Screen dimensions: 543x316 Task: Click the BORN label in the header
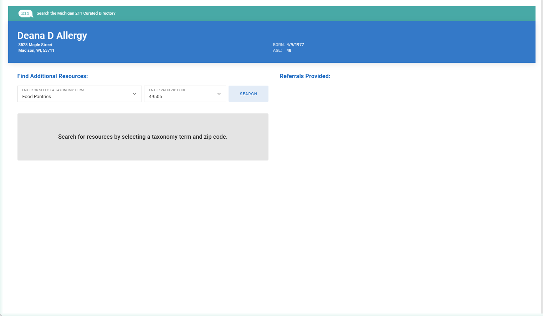tap(278, 45)
